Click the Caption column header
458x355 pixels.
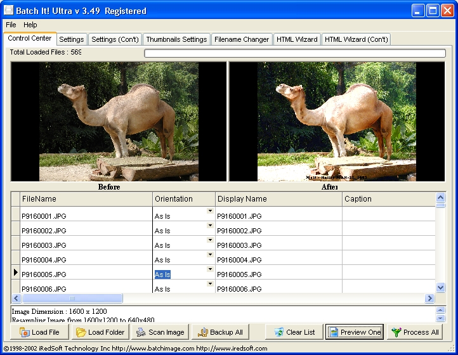click(x=389, y=199)
